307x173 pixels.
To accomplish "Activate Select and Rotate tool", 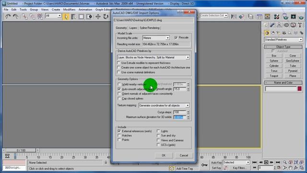I will click(106, 17).
